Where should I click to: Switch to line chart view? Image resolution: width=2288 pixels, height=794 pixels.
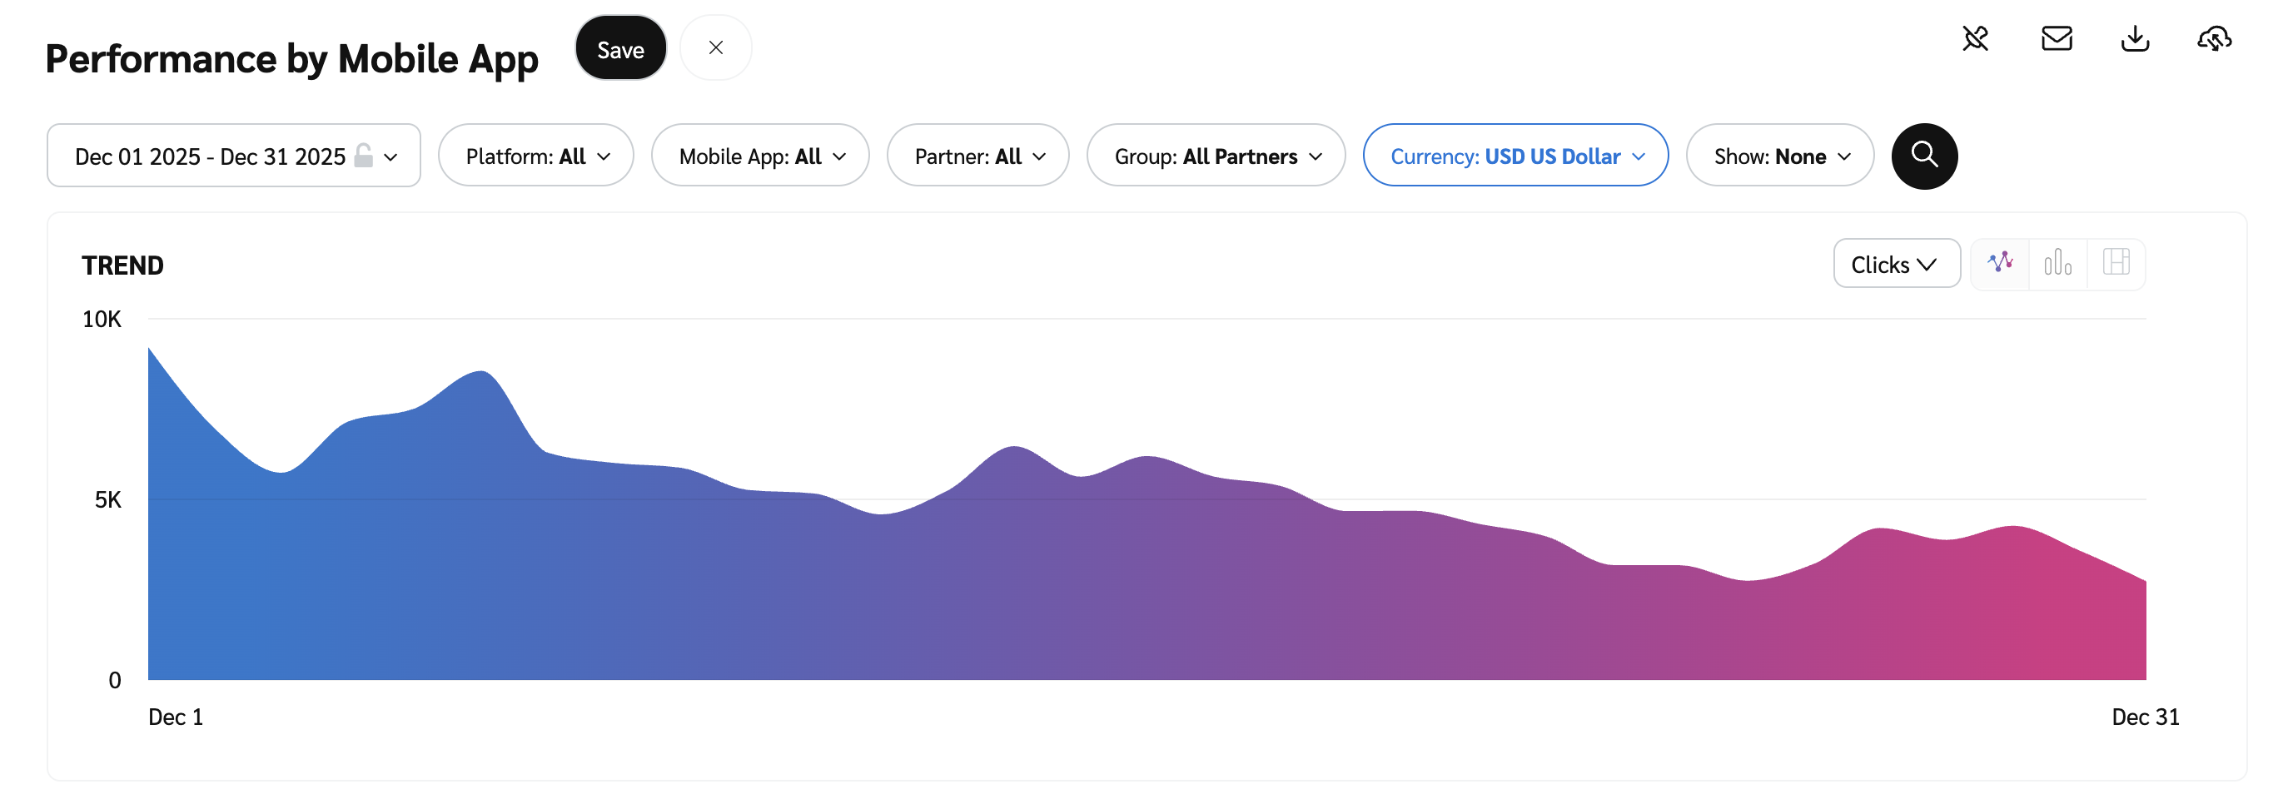(1999, 264)
